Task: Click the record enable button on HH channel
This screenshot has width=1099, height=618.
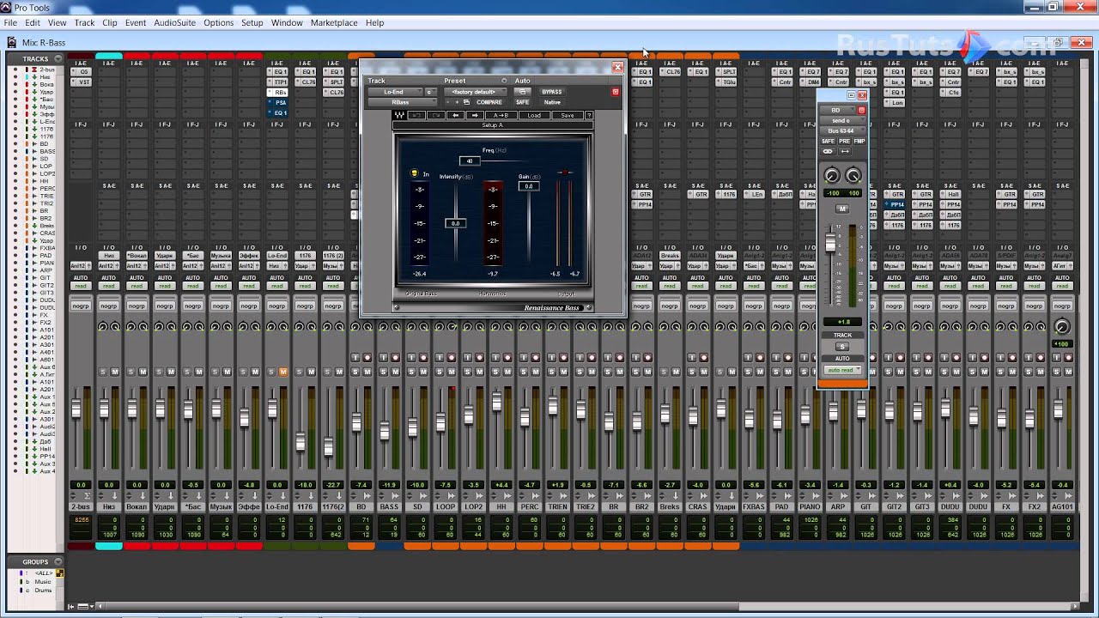Action: (x=507, y=357)
